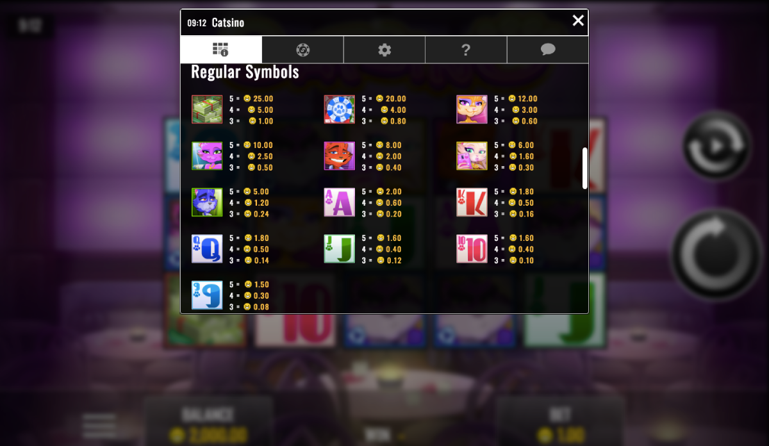769x446 pixels.
Task: Click the green J card symbol
Action: coord(340,249)
